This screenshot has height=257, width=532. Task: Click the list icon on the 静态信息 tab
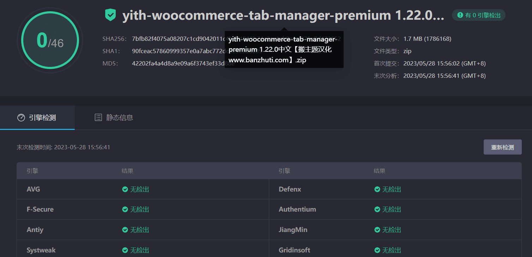[x=98, y=118]
